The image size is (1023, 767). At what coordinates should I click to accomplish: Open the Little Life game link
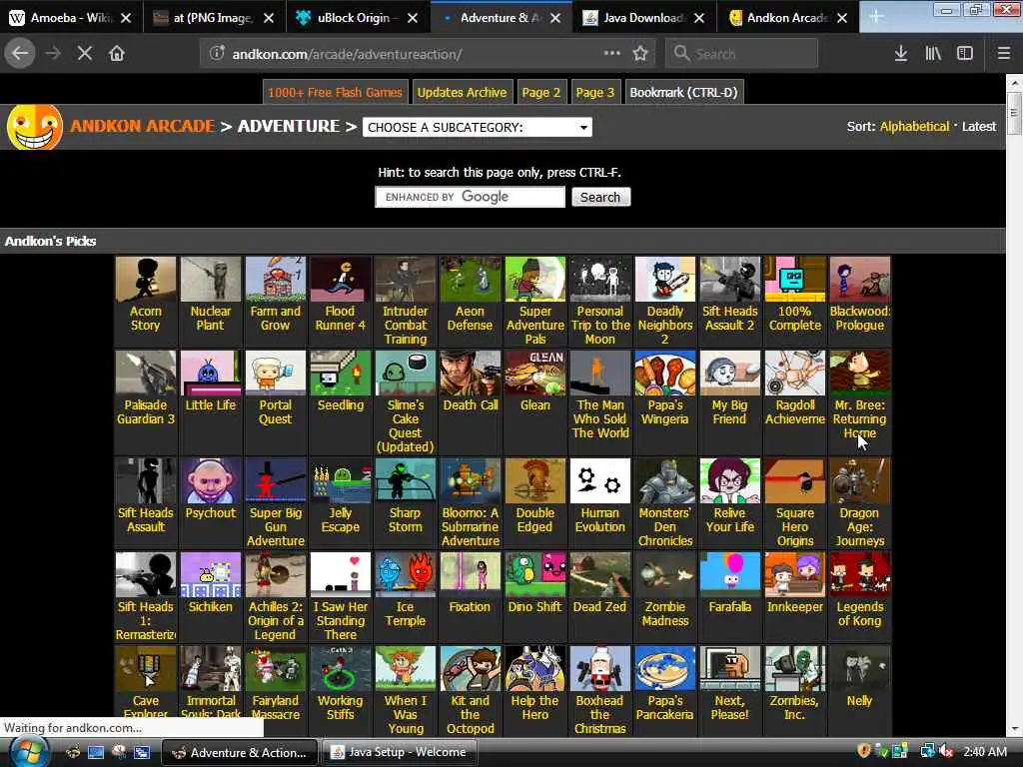point(210,405)
